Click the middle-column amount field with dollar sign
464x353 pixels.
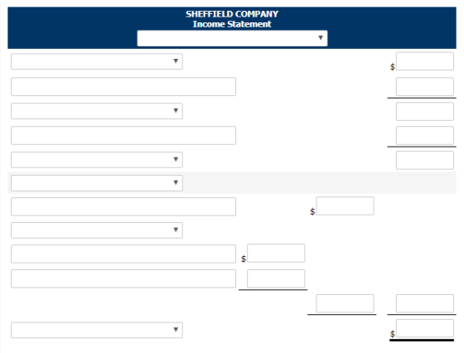345,206
